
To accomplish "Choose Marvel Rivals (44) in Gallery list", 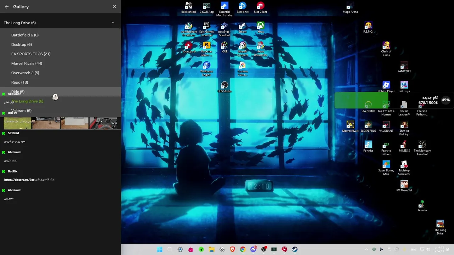I will click(x=60, y=63).
